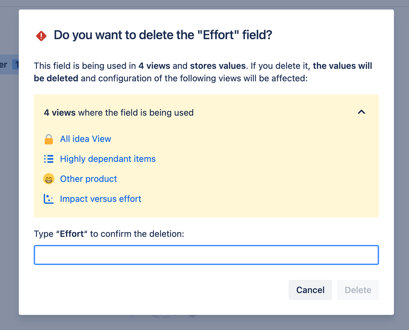Go to the Other product view
The image size is (409, 330).
[88, 179]
